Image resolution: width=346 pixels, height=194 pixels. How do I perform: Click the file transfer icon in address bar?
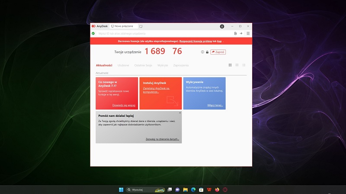coord(235,34)
